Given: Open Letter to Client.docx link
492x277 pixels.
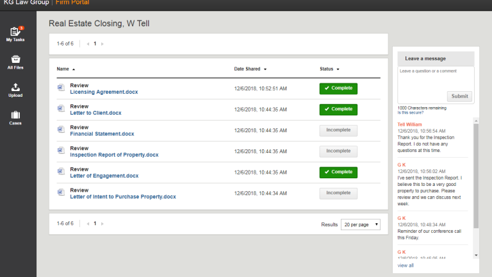Looking at the screenshot, I should (x=95, y=113).
